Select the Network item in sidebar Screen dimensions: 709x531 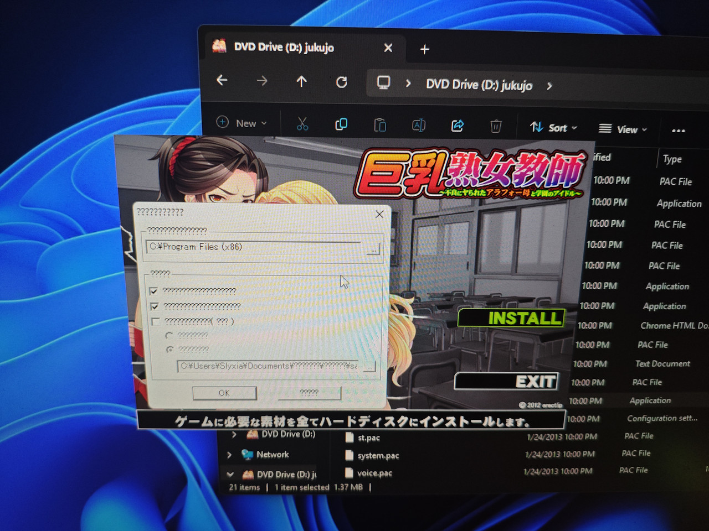pyautogui.click(x=273, y=455)
